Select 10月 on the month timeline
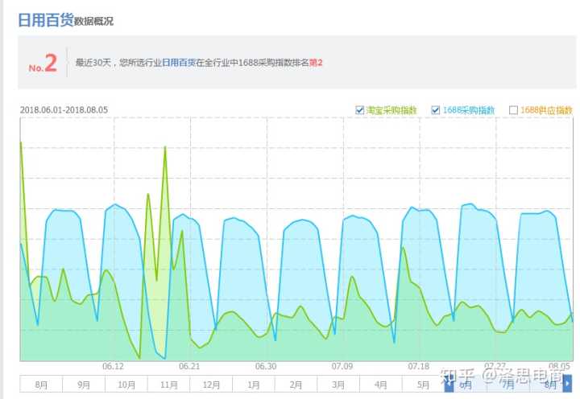This screenshot has width=580, height=399. pos(126,385)
